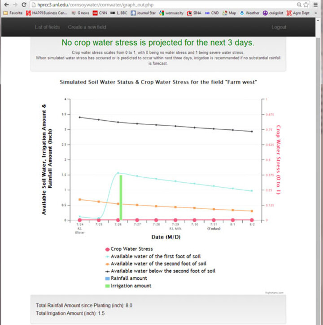
Task: Bookmark page using star icon
Action: coord(306,4)
